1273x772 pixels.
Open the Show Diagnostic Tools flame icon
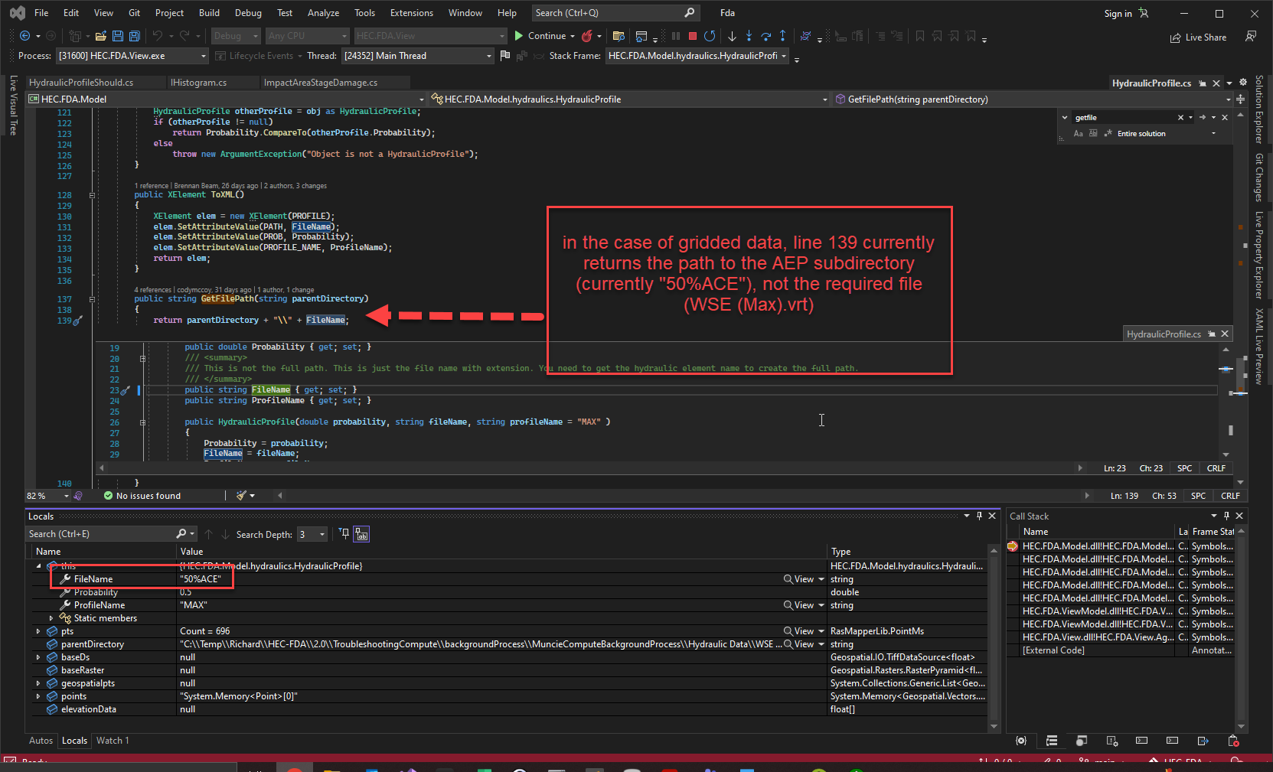[589, 35]
